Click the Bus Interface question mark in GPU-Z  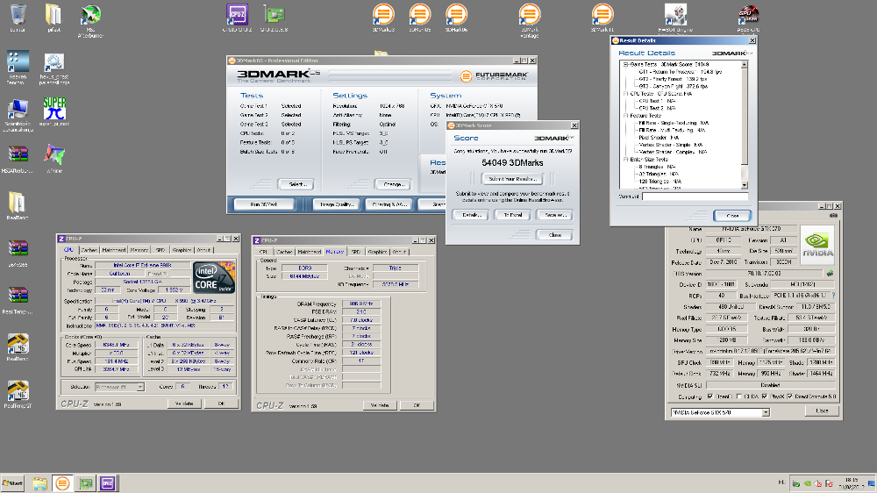833,296
